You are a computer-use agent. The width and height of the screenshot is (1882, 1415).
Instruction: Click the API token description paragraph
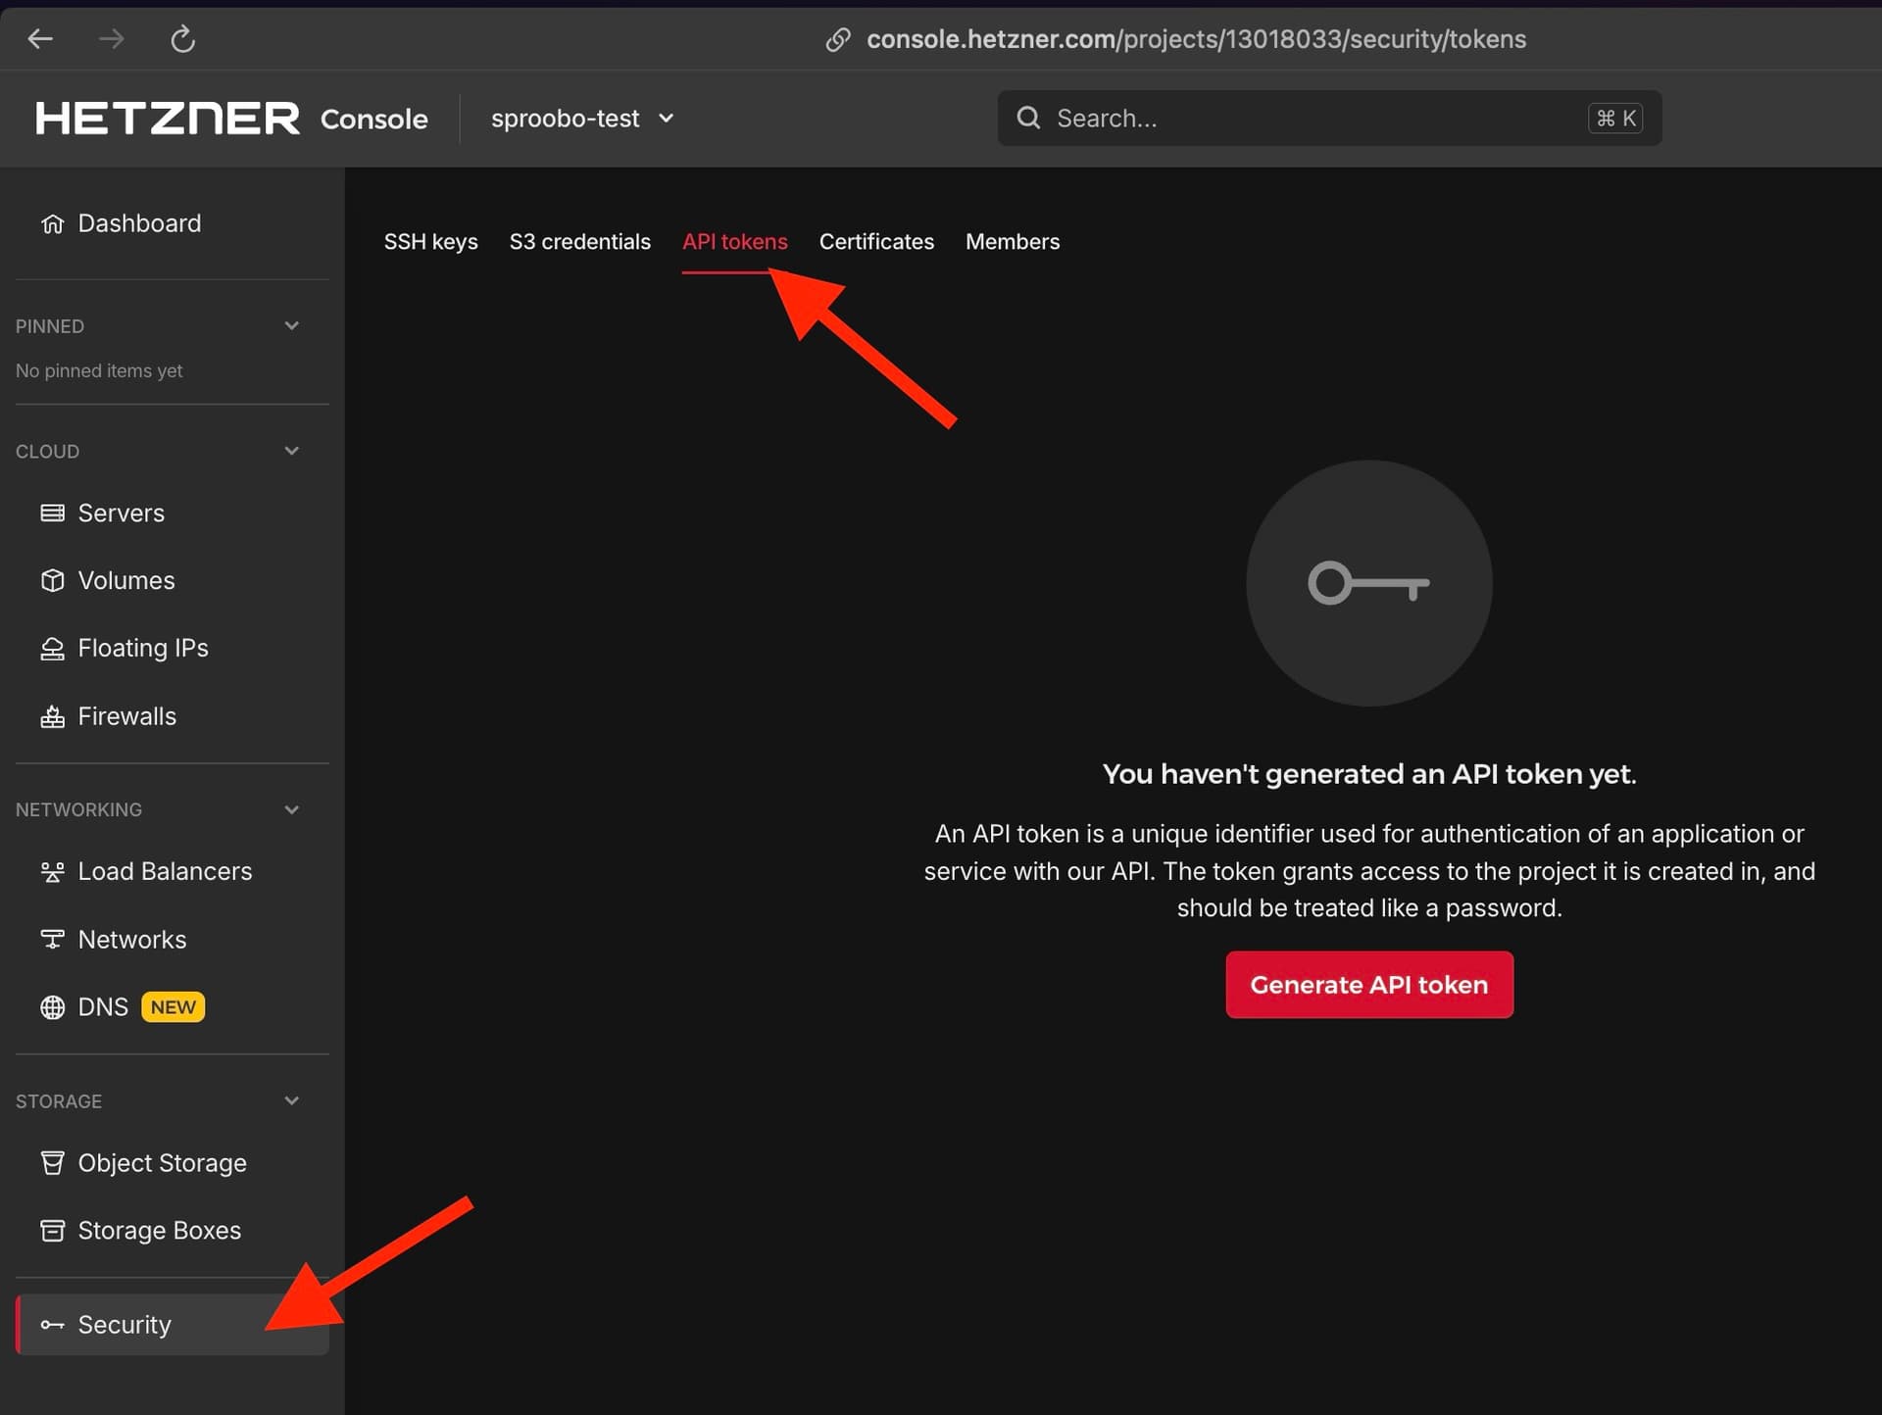pyautogui.click(x=1368, y=871)
